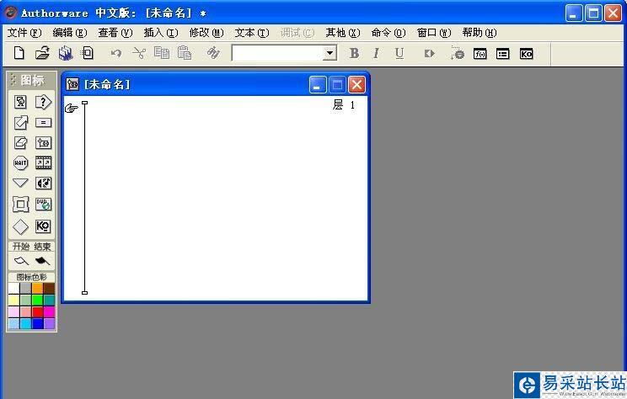Pick the orange icon color swatch
Image resolution: width=627 pixels, height=399 pixels.
point(38,289)
